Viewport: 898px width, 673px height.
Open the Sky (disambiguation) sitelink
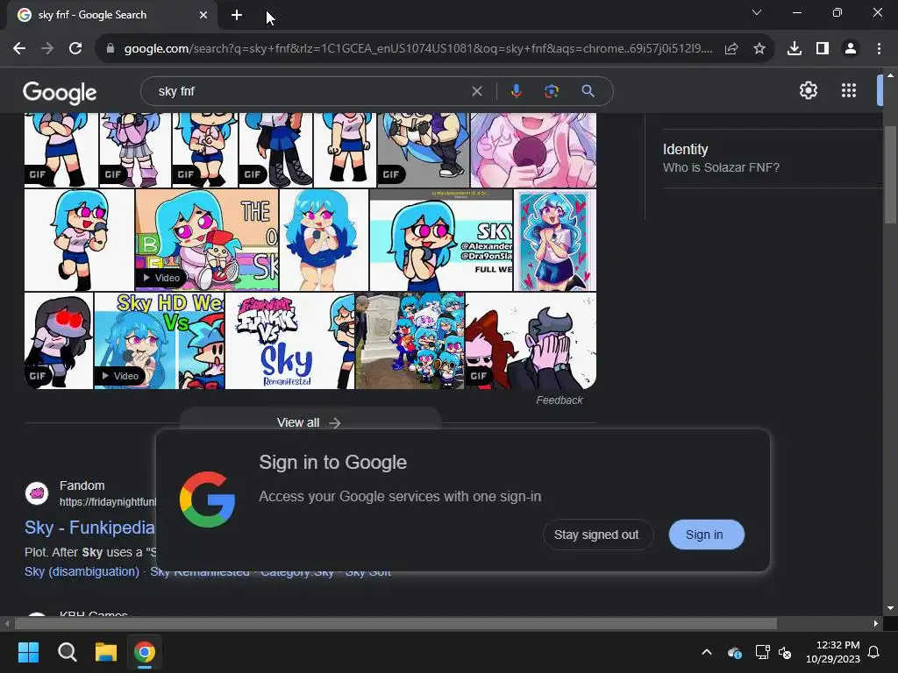coord(82,571)
